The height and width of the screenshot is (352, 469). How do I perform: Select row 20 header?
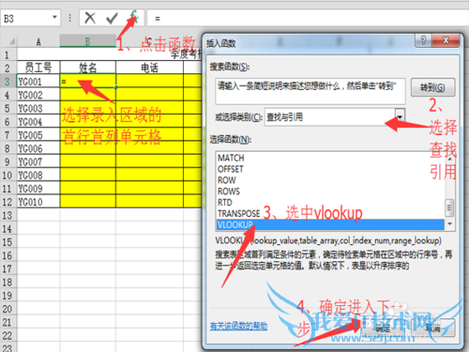tap(8, 309)
